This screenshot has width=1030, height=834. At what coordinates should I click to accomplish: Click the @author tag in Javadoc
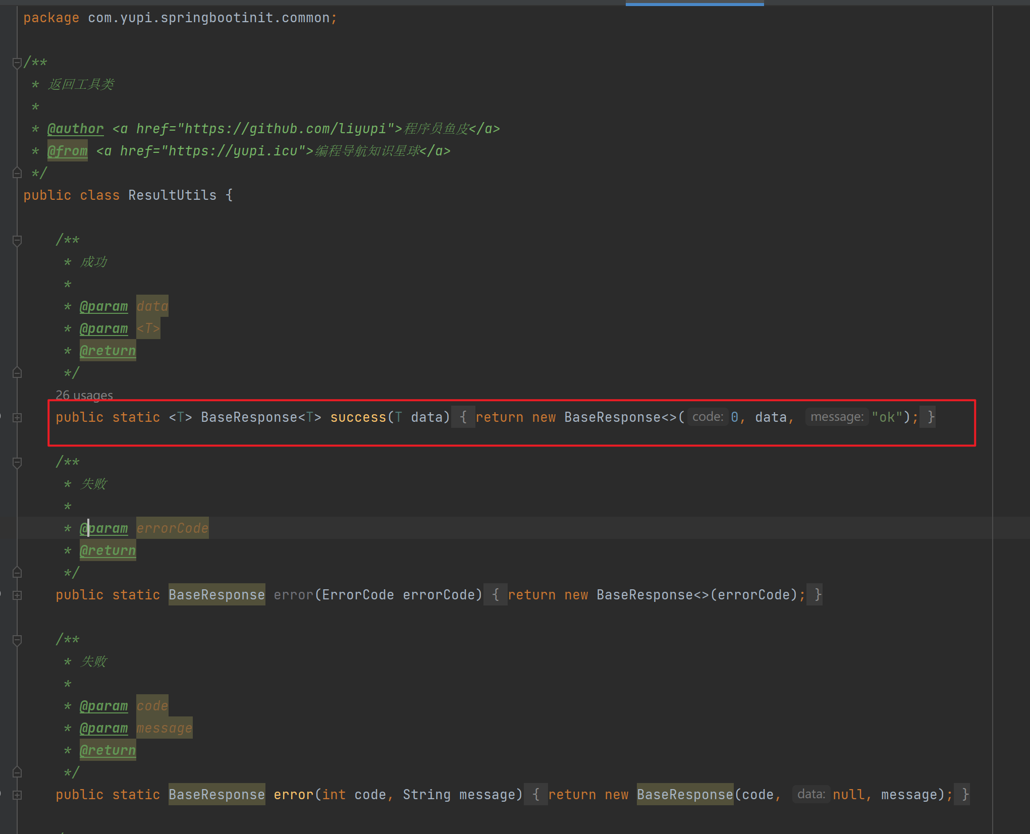pyautogui.click(x=75, y=129)
